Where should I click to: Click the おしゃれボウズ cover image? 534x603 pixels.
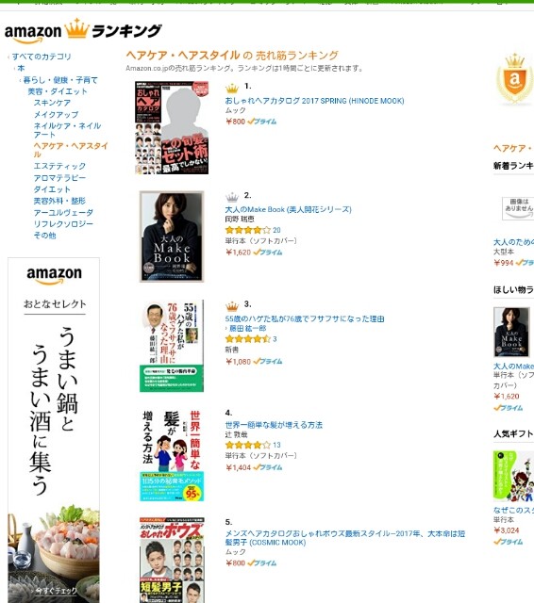[172, 560]
